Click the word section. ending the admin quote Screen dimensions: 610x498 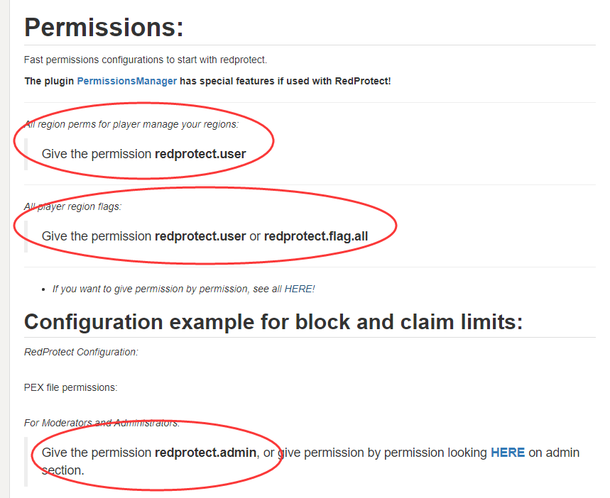(62, 470)
